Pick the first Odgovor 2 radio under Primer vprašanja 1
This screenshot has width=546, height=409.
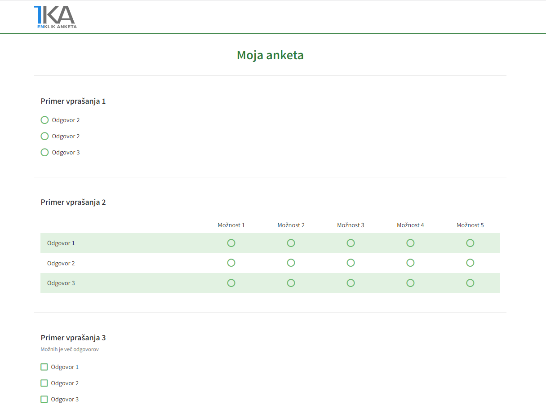point(44,120)
